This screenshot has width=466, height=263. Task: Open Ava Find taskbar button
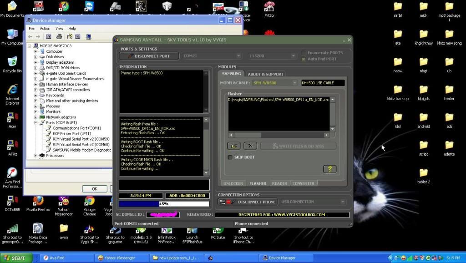pyautogui.click(x=67, y=258)
